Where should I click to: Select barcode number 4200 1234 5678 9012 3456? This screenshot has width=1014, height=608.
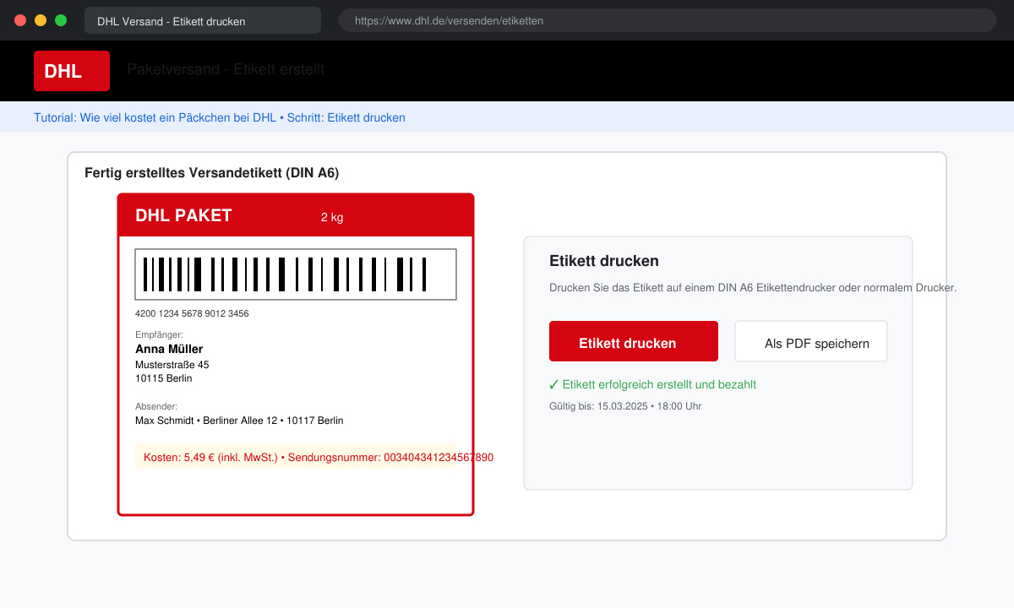192,313
